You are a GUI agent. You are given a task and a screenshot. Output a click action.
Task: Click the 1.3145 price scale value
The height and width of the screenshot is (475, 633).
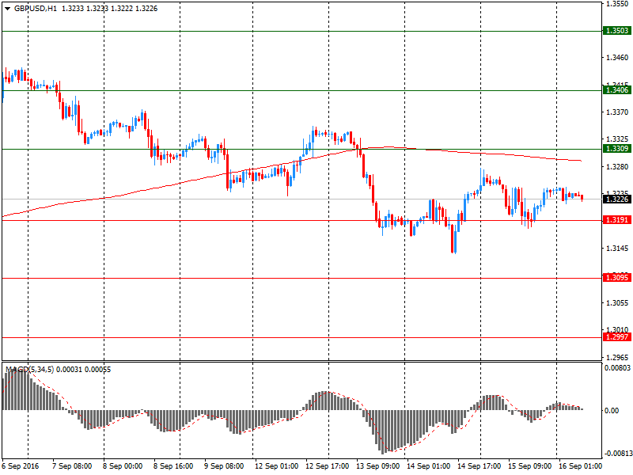617,248
